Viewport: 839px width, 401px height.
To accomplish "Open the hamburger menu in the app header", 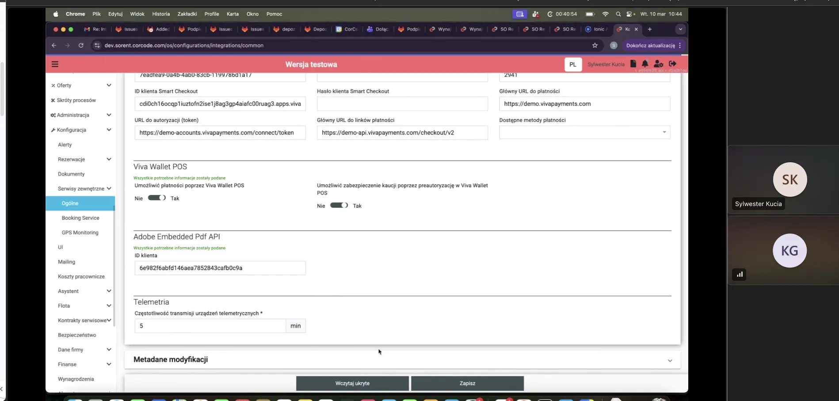I will click(x=55, y=64).
